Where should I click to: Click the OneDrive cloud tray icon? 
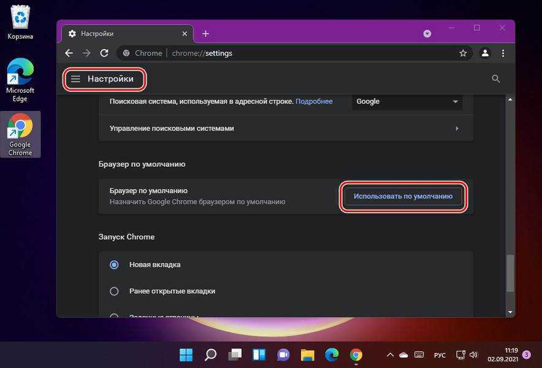(403, 355)
